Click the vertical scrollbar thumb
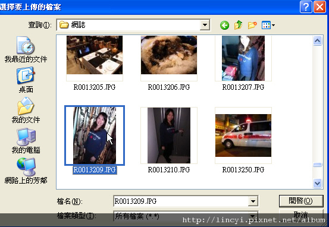The width and height of the screenshot is (329, 227). (x=317, y=165)
